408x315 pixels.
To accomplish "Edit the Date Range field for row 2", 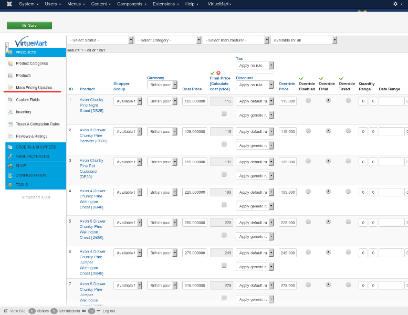I will [x=391, y=132].
